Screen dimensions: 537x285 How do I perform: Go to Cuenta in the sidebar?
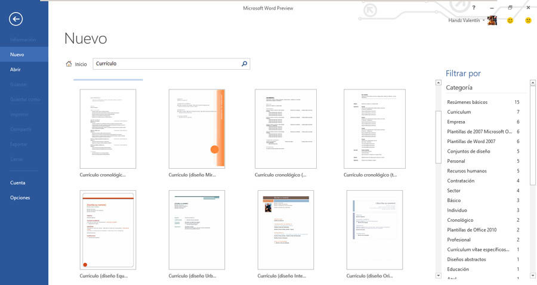[18, 182]
